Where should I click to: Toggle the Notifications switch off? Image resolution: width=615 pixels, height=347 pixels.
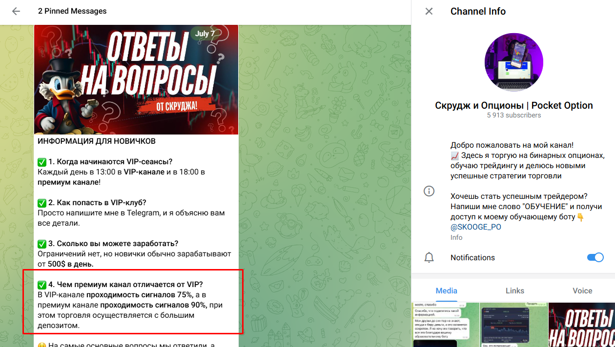click(595, 257)
